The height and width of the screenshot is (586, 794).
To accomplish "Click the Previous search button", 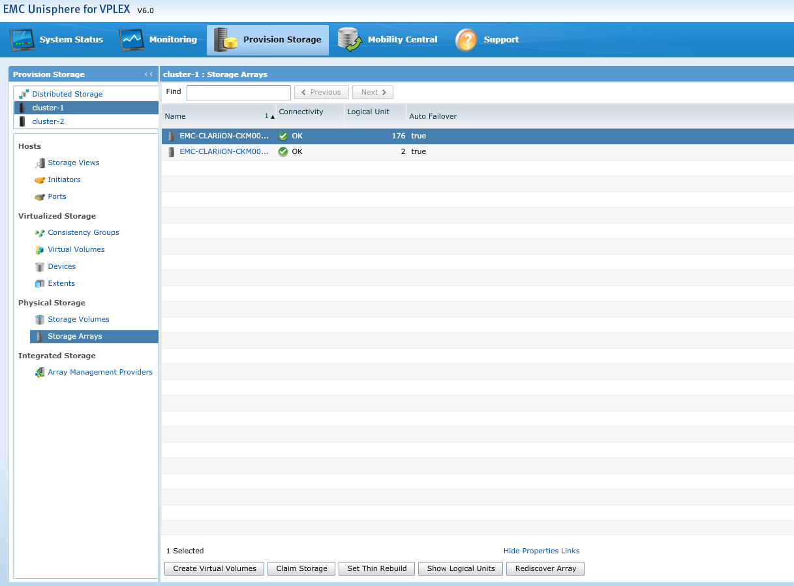I will 322,93.
